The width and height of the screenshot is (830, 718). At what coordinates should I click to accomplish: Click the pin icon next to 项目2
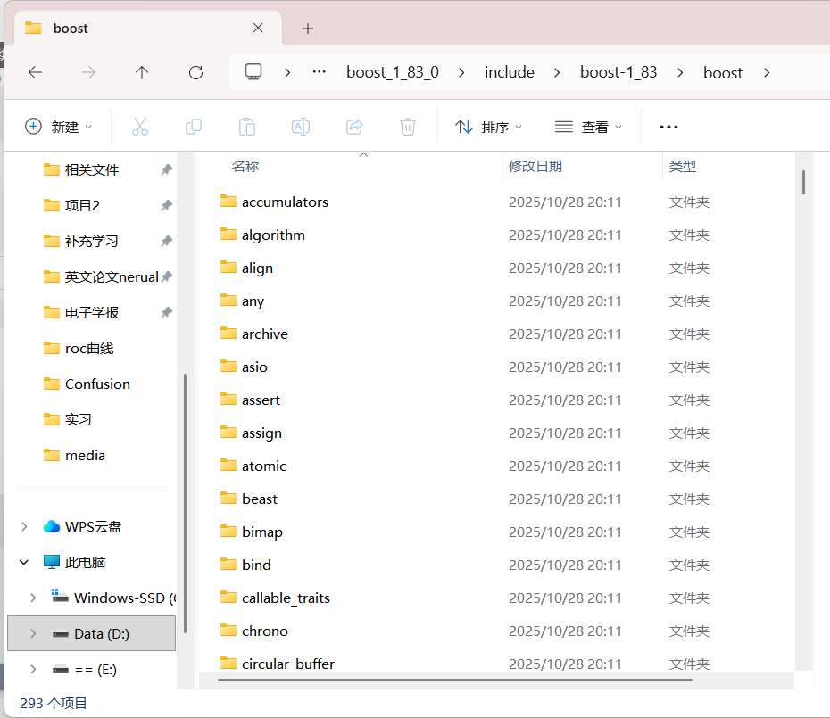tap(166, 205)
